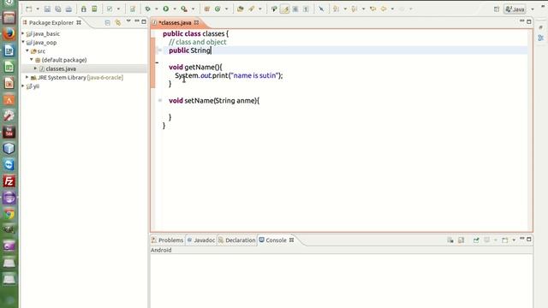Select the Console view tab
Screen dimensions: 548x308
click(276, 240)
